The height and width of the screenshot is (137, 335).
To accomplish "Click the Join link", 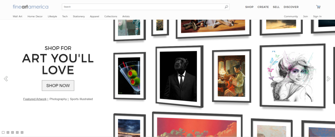I will pyautogui.click(x=305, y=16).
